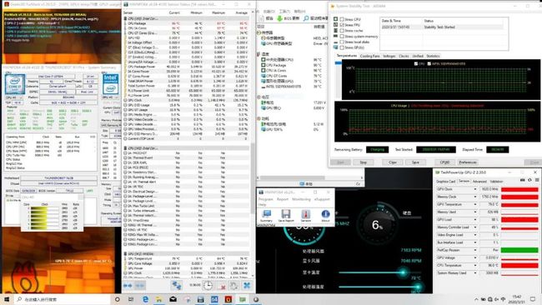The width and height of the screenshot is (542, 305).
Task: Open Advanced tab in GPU-Z
Action: coord(479,182)
